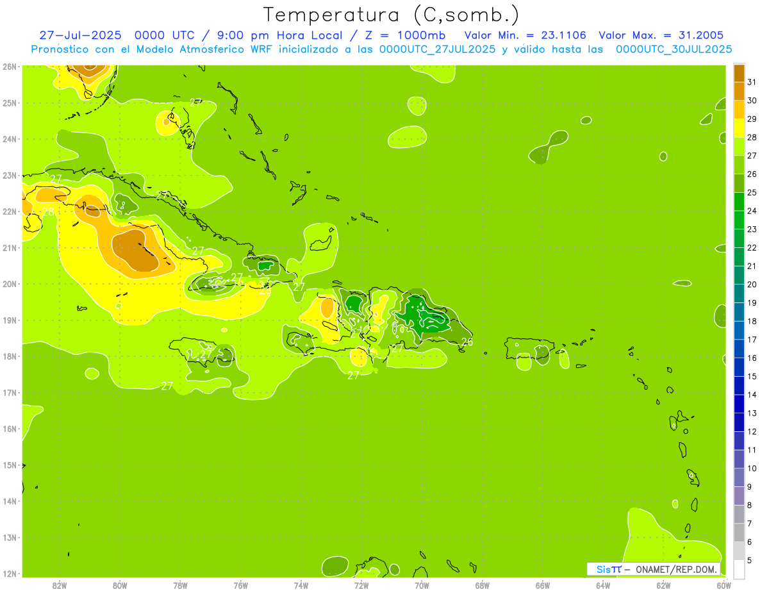Viewport: 769px width, 594px height.
Task: Click the "Valor Min. = 23.1106" text
Action: point(526,35)
